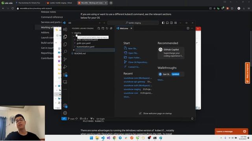This screenshot has height=141, width=252.
Task: Click the Leave a message chat button
Action: (x=231, y=132)
